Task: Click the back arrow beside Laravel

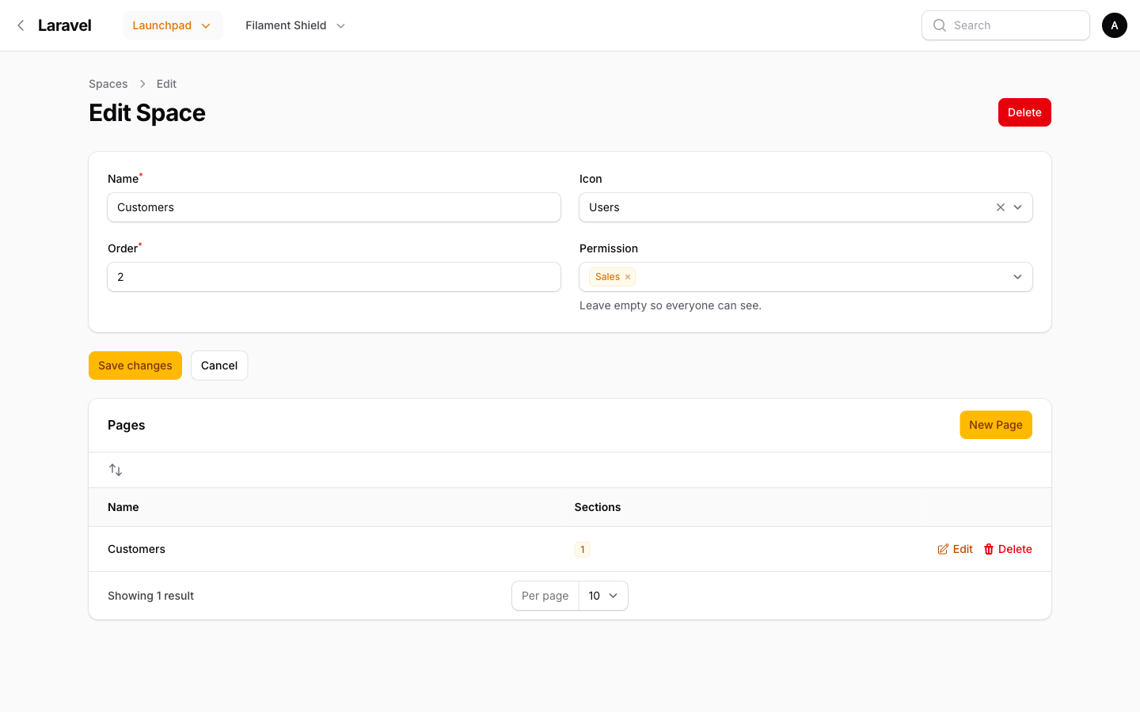Action: [x=21, y=25]
